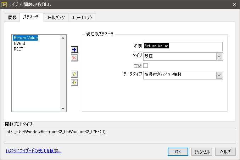Follow the 代わりにウィザードの使用を検討 link
Viewport: 240px width, 160px height.
pyautogui.click(x=34, y=151)
